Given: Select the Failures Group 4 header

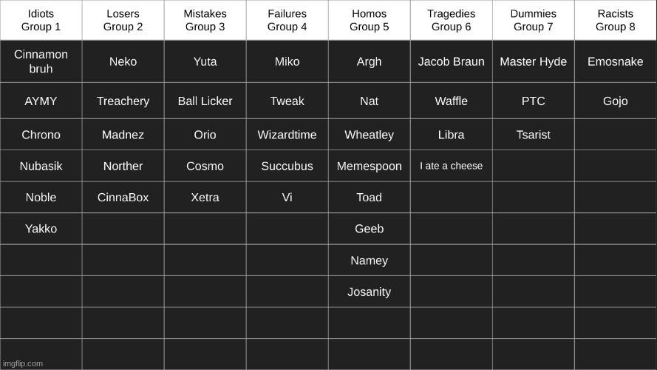Looking at the screenshot, I should 287,20.
